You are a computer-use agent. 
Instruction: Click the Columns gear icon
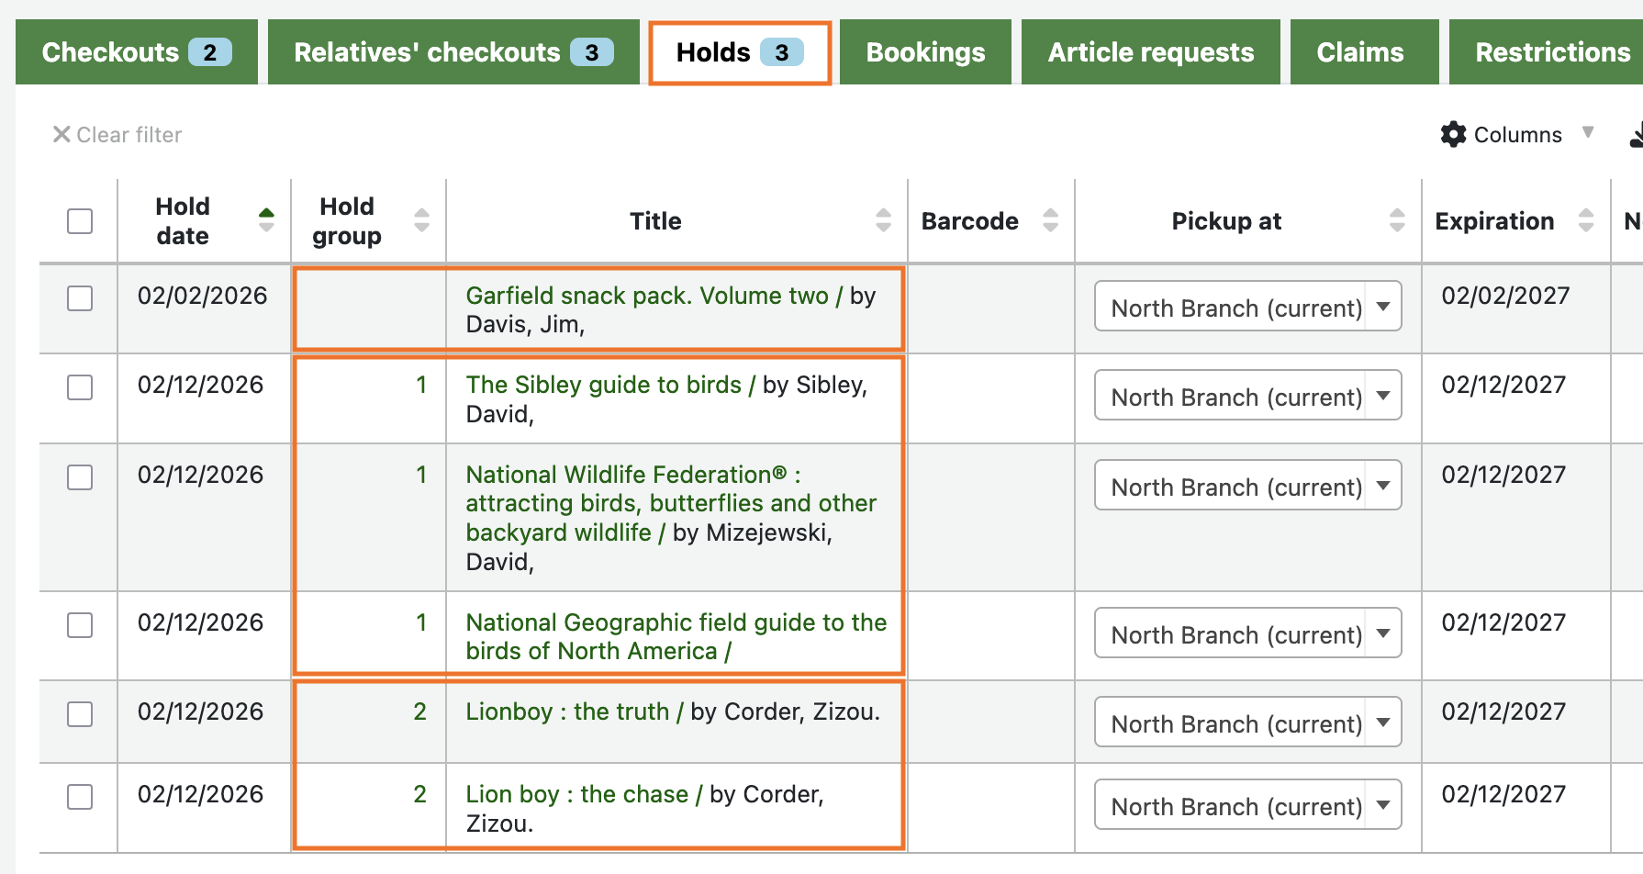coord(1453,135)
